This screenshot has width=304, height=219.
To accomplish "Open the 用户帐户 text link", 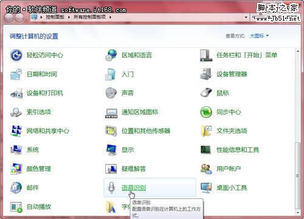I will [x=229, y=169].
